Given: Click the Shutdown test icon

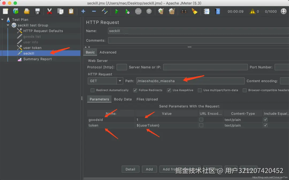Looking at the screenshot, I should [149, 11].
